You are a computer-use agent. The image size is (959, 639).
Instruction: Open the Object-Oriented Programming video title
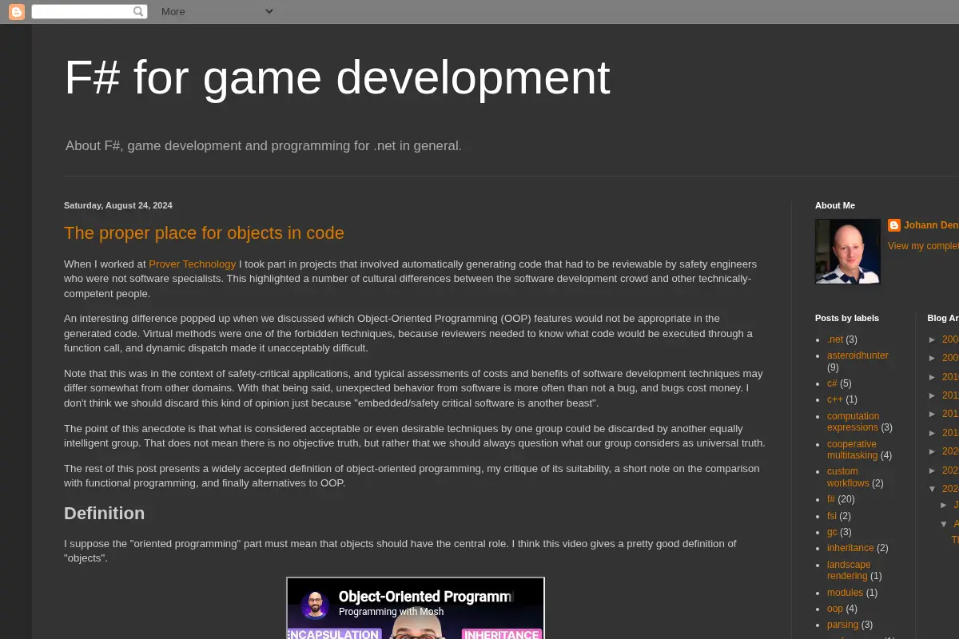click(426, 597)
